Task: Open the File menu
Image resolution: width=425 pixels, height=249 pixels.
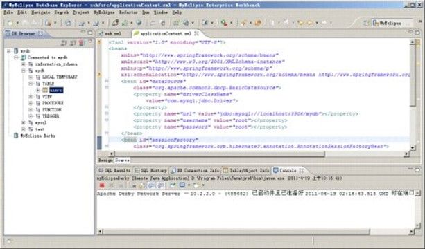Action: 8,12
